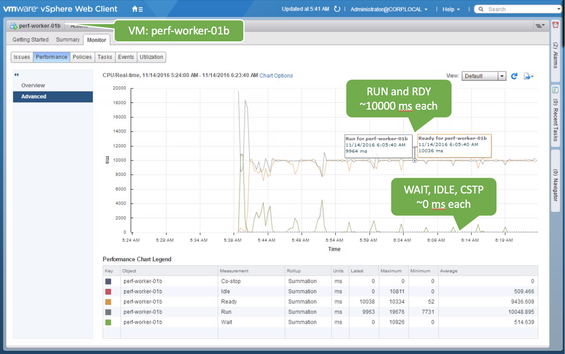Switch to the Utilization tab
Viewport: 565px width, 354px height.
[151, 57]
